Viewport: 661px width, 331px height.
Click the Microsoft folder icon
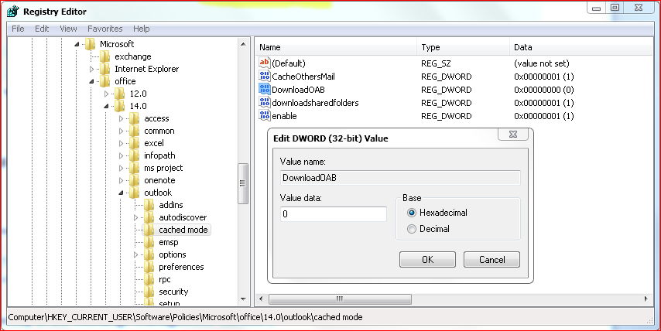(91, 44)
